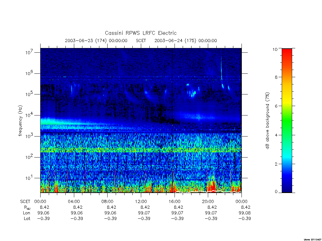
Task: Click the 10^2 frequency tick label
Action: [x=30, y=157]
